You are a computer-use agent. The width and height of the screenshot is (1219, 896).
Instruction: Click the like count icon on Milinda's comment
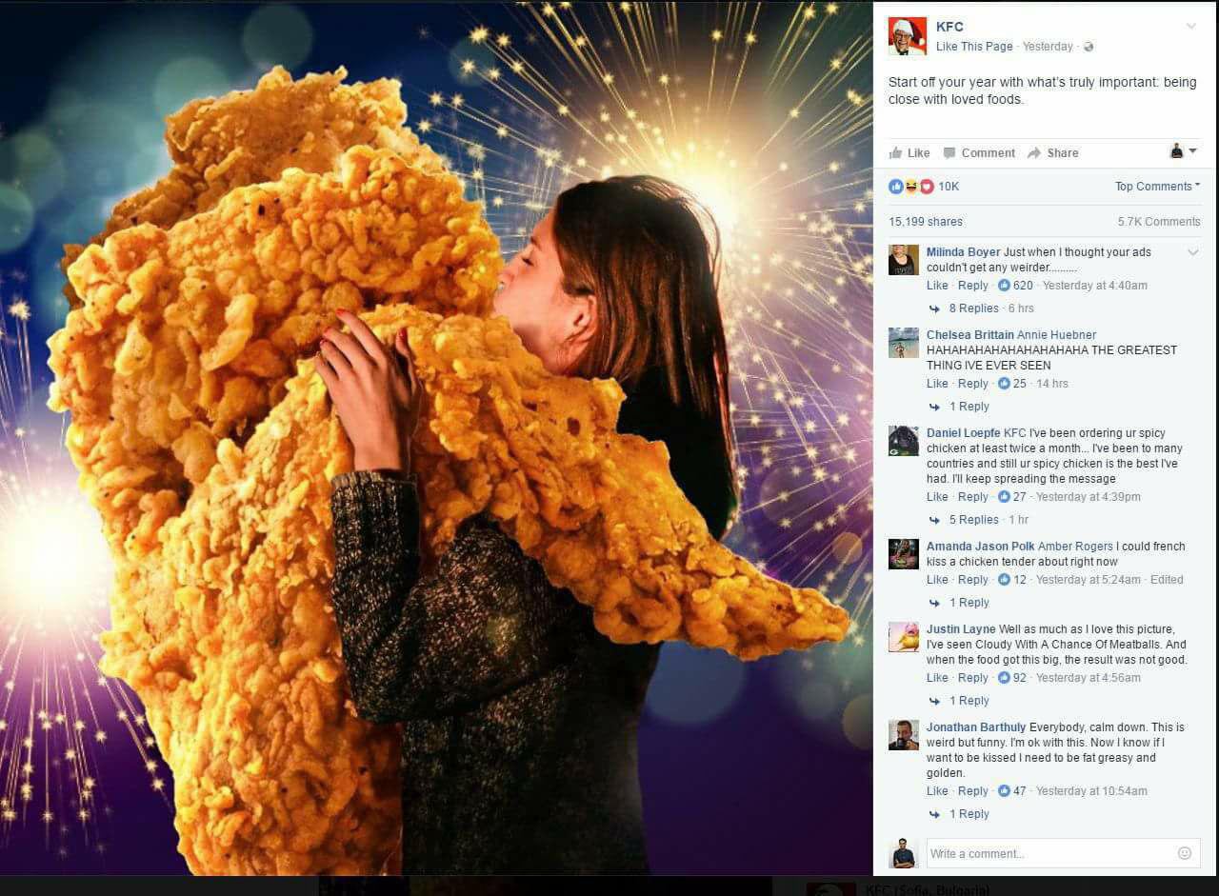(x=1004, y=286)
